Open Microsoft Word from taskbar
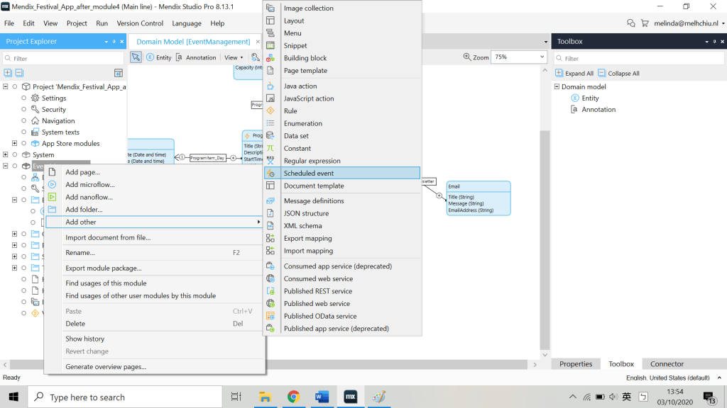Screen dimensions: 727x408 click(322, 397)
